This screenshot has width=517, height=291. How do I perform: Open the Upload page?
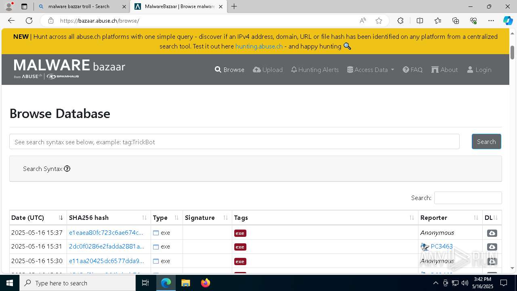coord(268,70)
